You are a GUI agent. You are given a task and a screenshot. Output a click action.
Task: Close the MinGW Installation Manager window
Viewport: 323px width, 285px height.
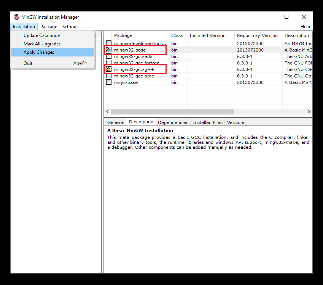pyautogui.click(x=304, y=17)
